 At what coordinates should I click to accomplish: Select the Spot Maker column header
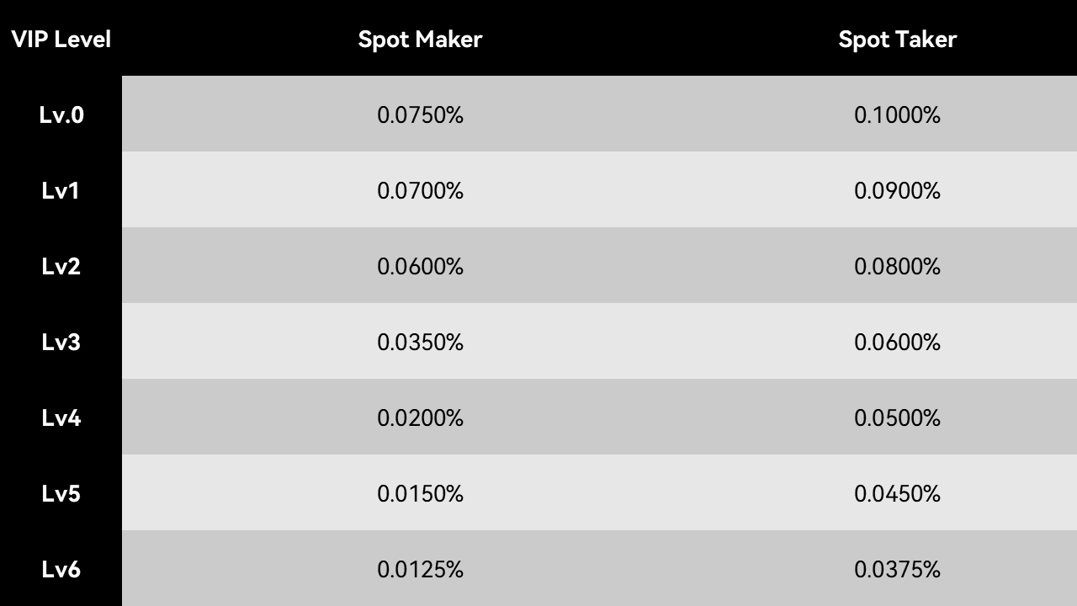[x=420, y=39]
